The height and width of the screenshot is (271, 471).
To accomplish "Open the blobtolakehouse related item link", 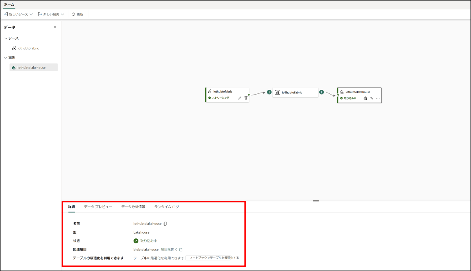I will point(146,249).
